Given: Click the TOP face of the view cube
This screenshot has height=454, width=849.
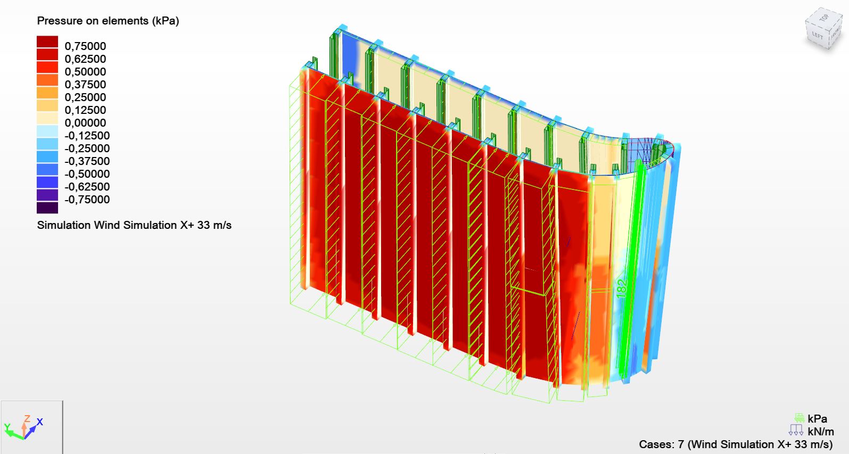Looking at the screenshot, I should click(824, 18).
